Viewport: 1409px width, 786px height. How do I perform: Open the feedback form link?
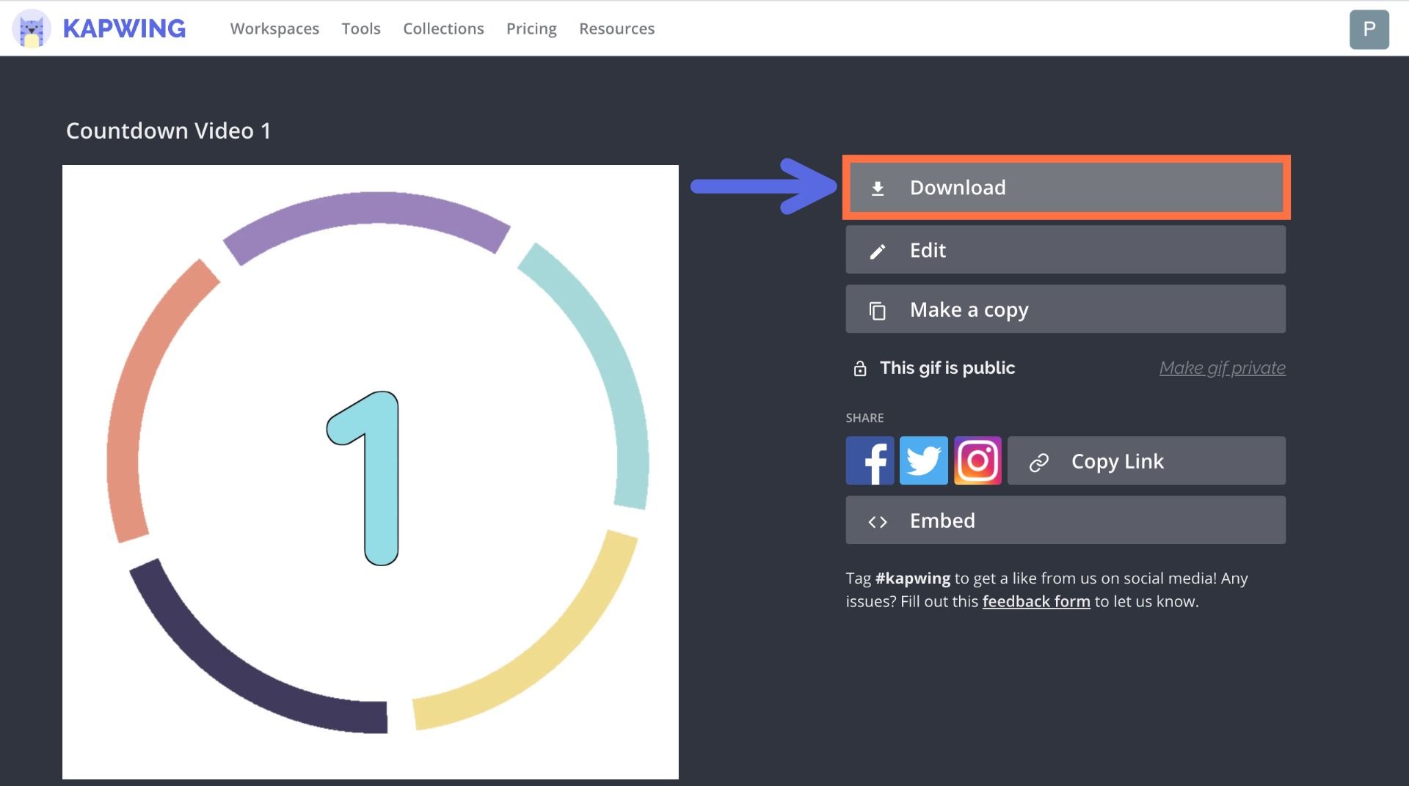click(x=1035, y=600)
